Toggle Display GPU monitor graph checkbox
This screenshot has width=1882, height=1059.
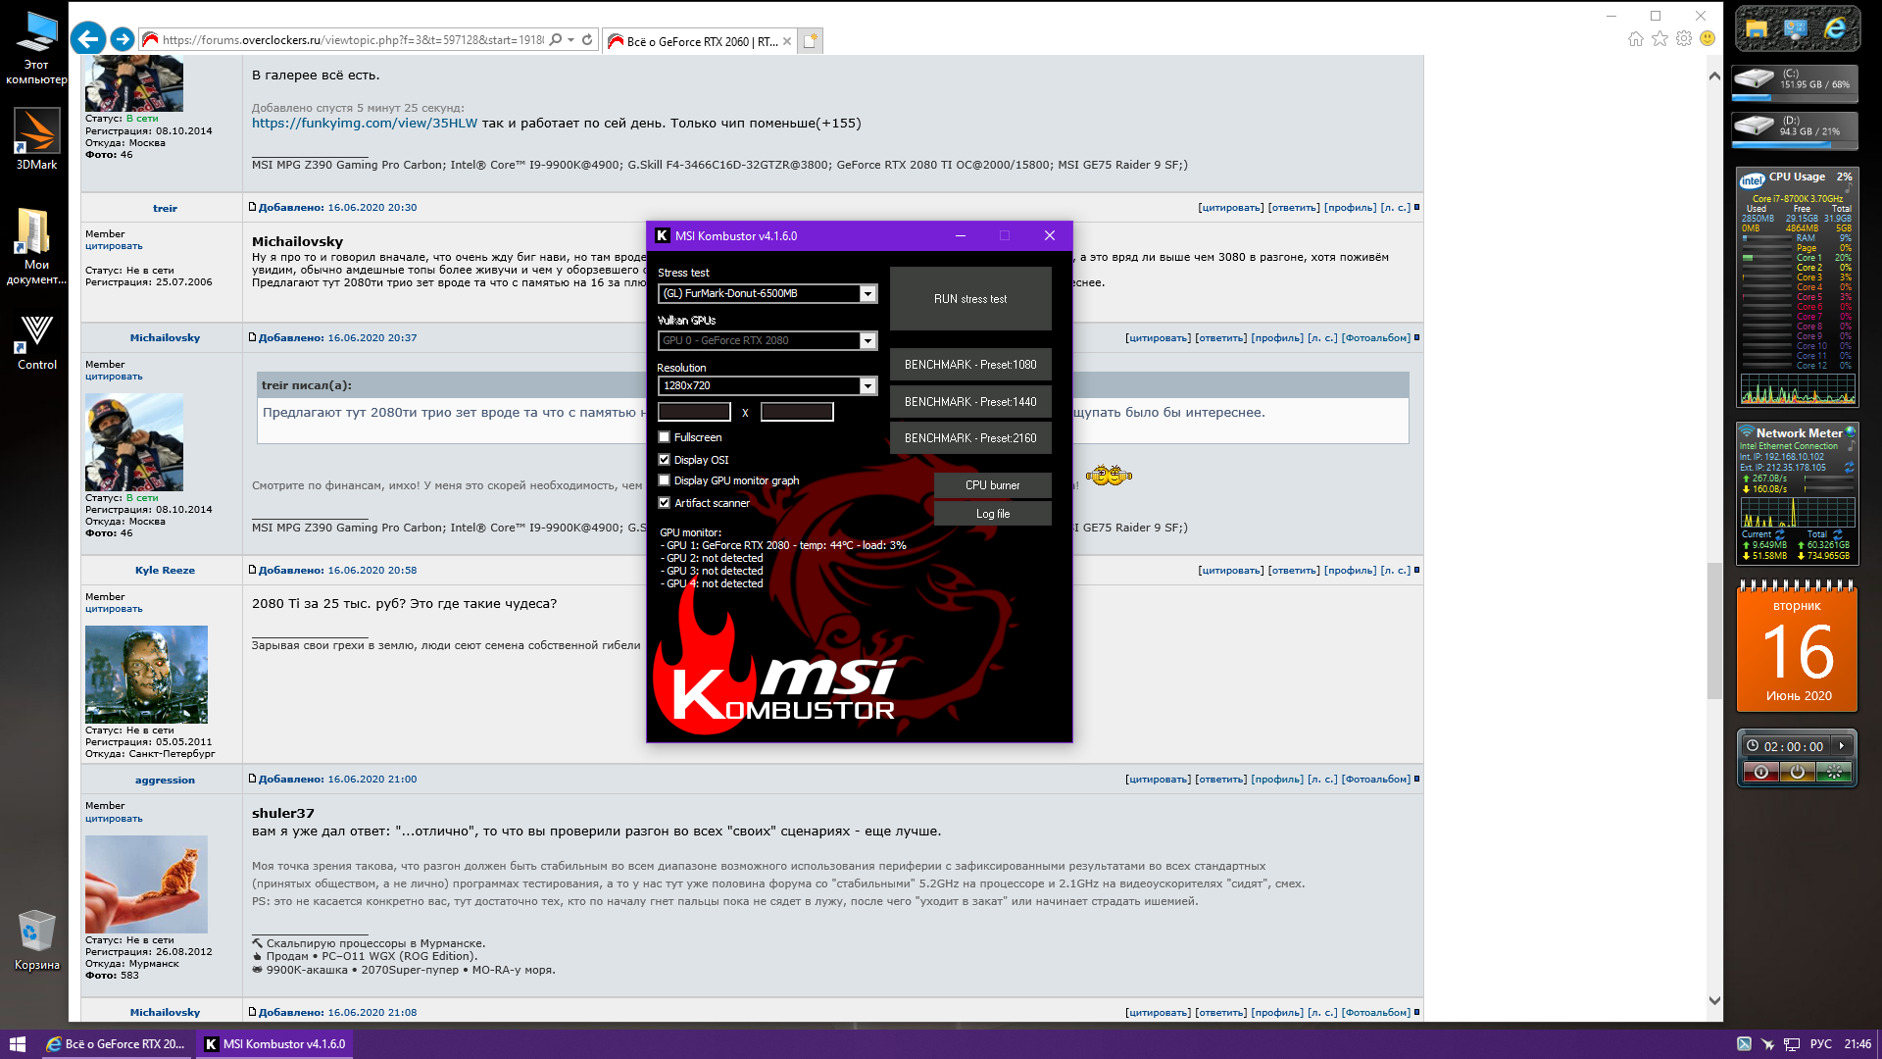coord(665,480)
